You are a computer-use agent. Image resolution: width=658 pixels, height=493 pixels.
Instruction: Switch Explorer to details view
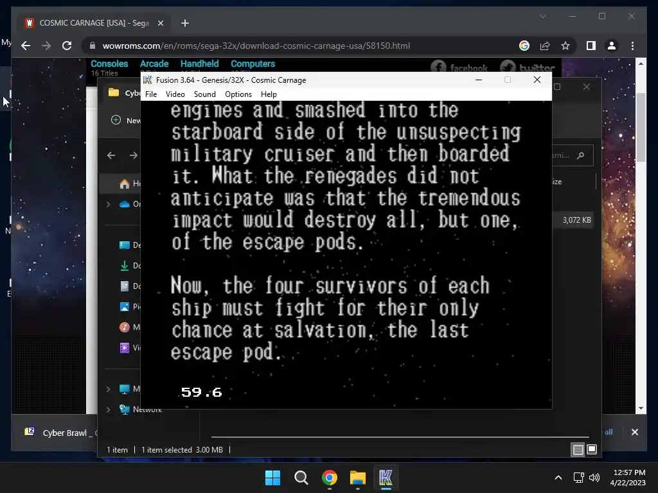coord(578,450)
